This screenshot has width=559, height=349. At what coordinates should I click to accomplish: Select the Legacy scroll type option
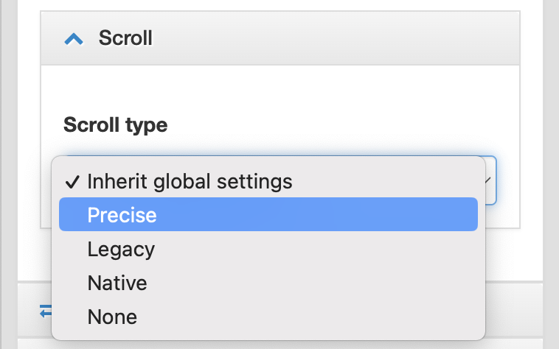121,249
